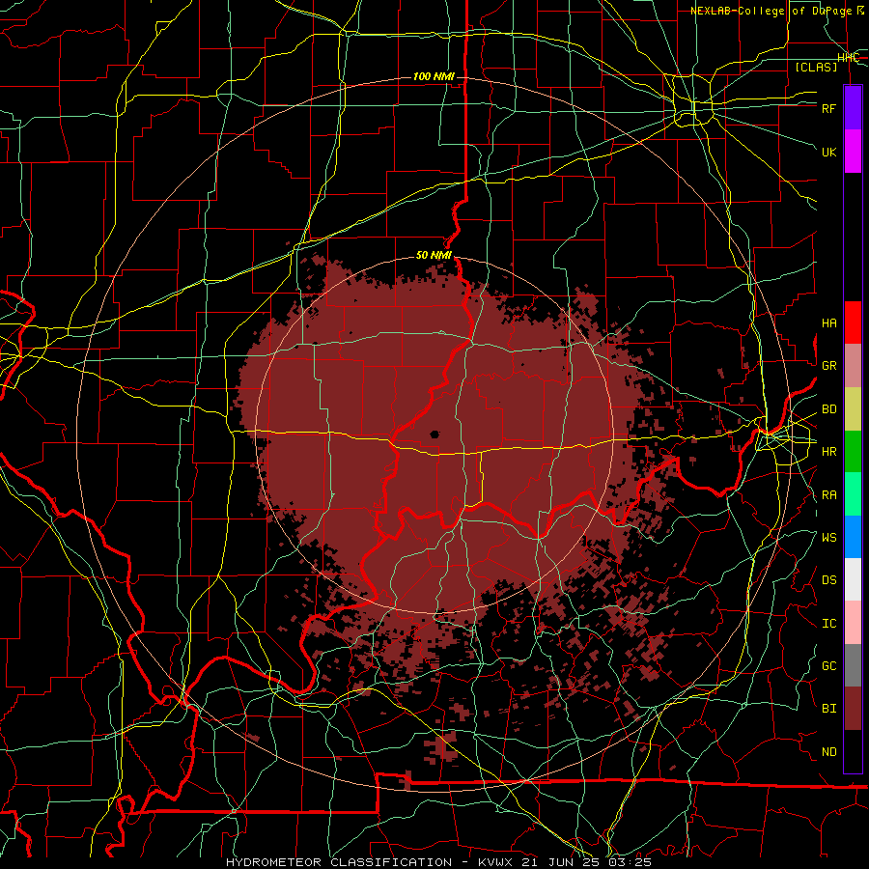Click the DS legend label text
Viewport: 869px width, 869px height.
[x=828, y=580]
